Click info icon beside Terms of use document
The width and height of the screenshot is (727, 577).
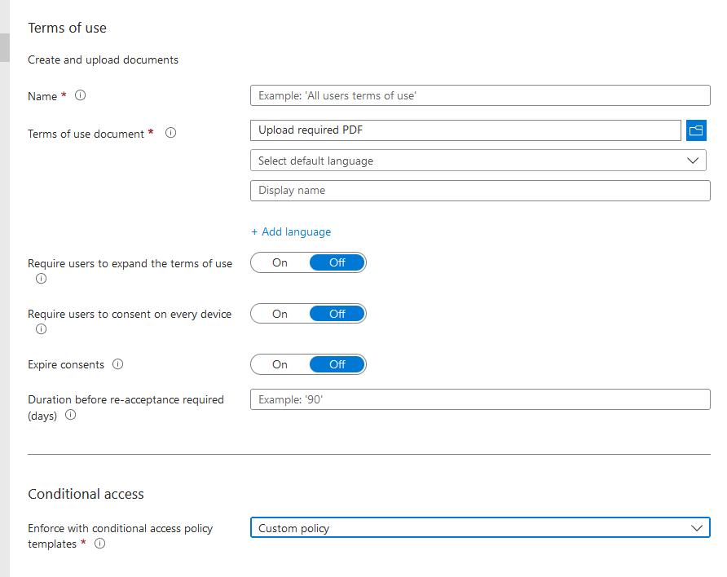click(x=170, y=133)
